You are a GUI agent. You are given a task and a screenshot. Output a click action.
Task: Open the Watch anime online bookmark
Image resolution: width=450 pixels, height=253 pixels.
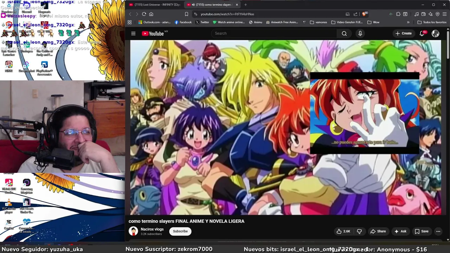229,22
